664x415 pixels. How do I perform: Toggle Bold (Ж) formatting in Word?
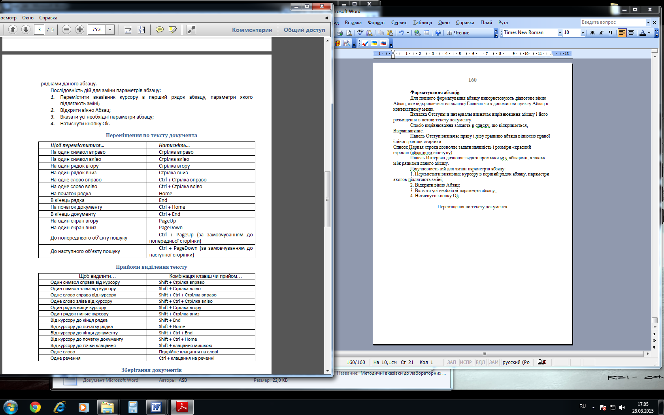[592, 33]
